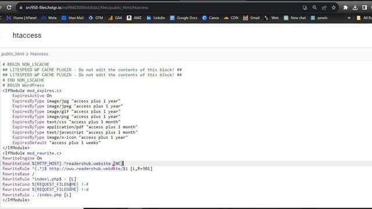Screen dimensions: 372x209
Task: Click the 'RewriteEngine On' line
Action: click(x=22, y=158)
